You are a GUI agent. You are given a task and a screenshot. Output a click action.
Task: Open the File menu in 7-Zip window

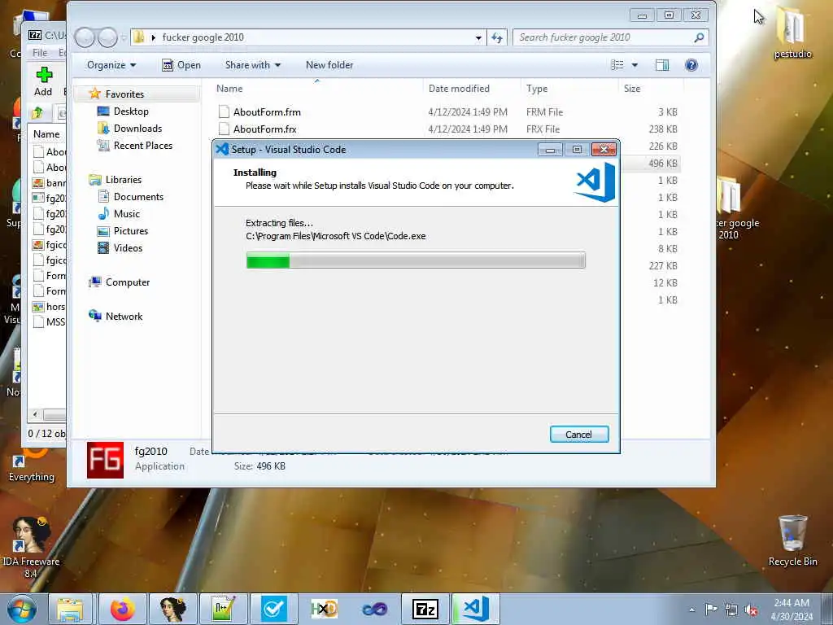tap(40, 53)
